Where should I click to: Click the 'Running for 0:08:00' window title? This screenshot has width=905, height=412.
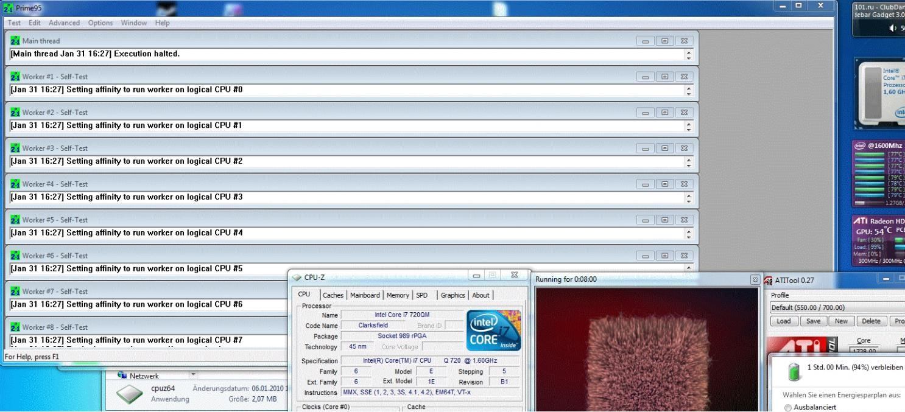click(566, 279)
